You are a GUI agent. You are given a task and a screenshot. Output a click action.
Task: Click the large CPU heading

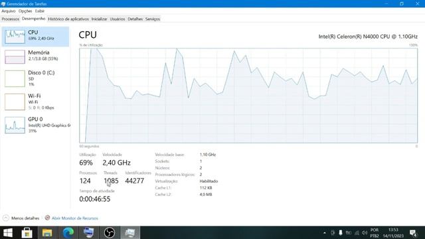[88, 35]
